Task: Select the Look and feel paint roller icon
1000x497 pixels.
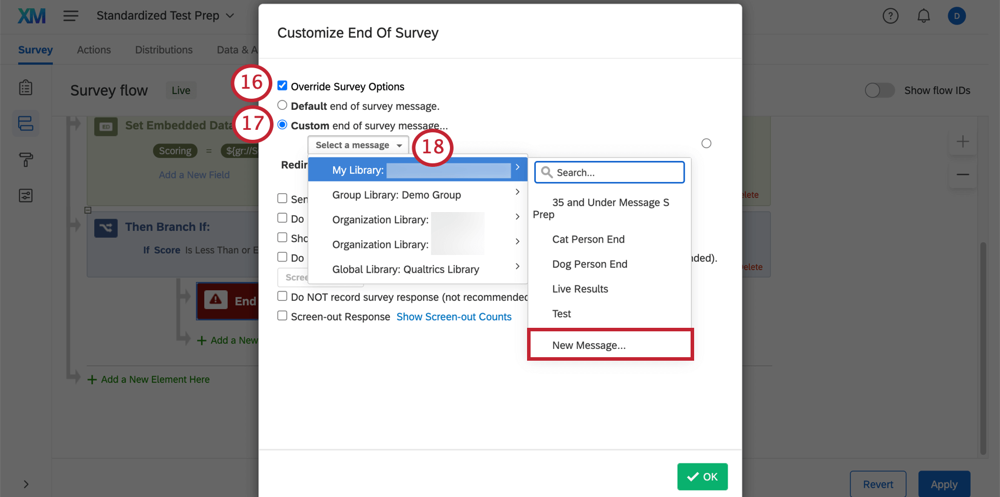Action: 25,160
